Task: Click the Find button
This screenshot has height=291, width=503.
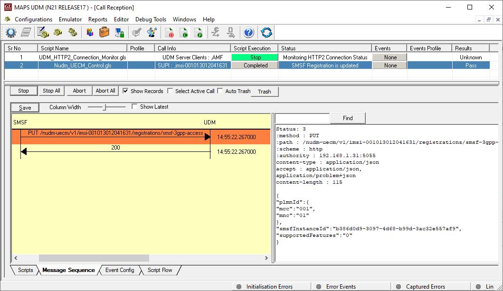Action: (348, 118)
